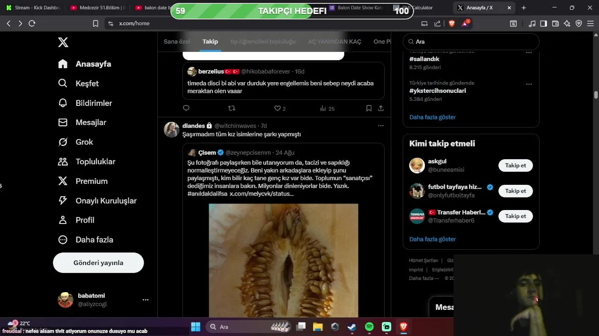This screenshot has height=336, width=599.
Task: Open the Brave VPN shield icon
Action: [579, 23]
